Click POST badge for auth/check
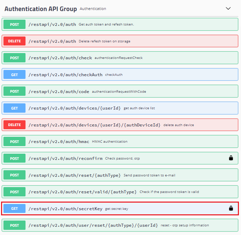This screenshot has height=235, width=241. pyautogui.click(x=14, y=58)
